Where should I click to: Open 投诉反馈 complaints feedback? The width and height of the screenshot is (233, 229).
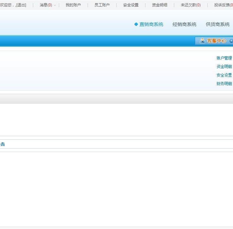[224, 5]
